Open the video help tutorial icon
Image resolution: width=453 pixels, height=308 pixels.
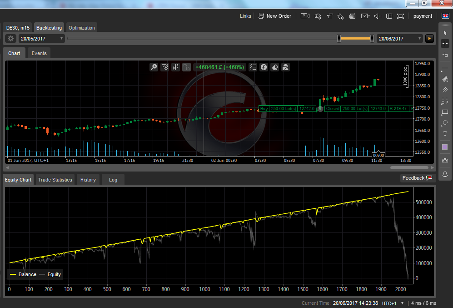point(305,16)
